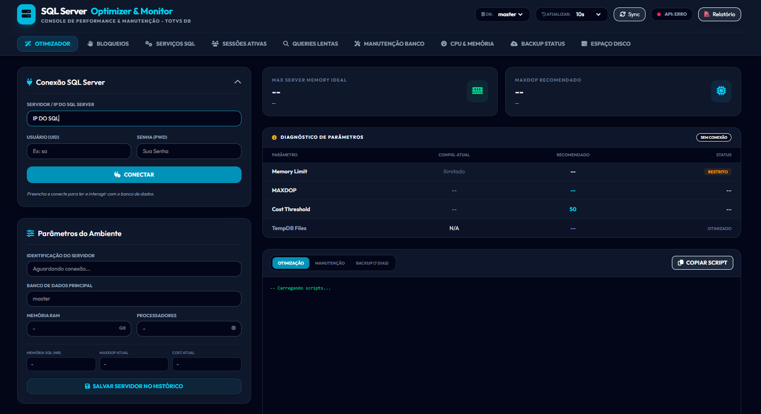Click the Sem Conexão status badge

pos(714,137)
